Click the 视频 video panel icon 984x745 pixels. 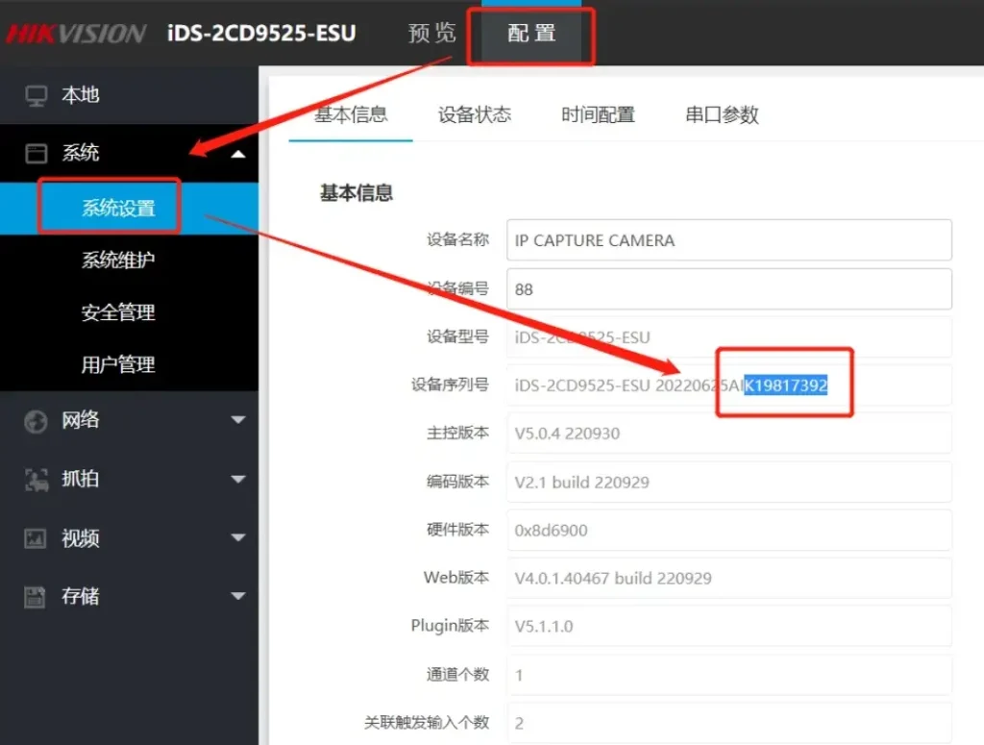click(35, 538)
